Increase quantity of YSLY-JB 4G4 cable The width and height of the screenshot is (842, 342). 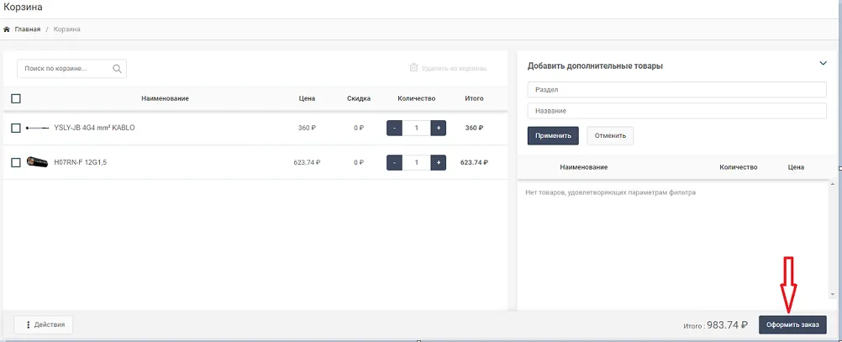coord(437,128)
